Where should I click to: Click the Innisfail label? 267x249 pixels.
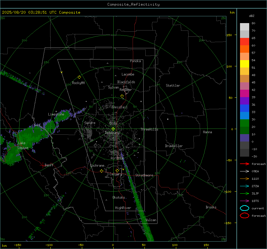120,107
